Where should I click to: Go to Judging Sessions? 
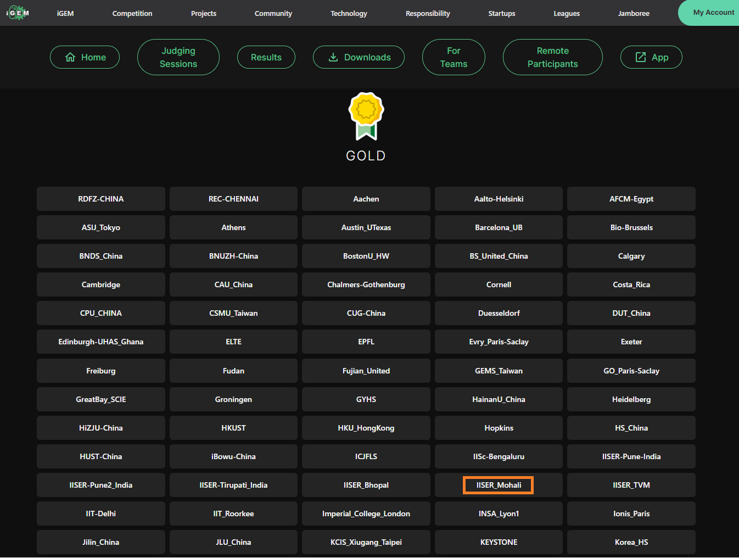tap(178, 57)
